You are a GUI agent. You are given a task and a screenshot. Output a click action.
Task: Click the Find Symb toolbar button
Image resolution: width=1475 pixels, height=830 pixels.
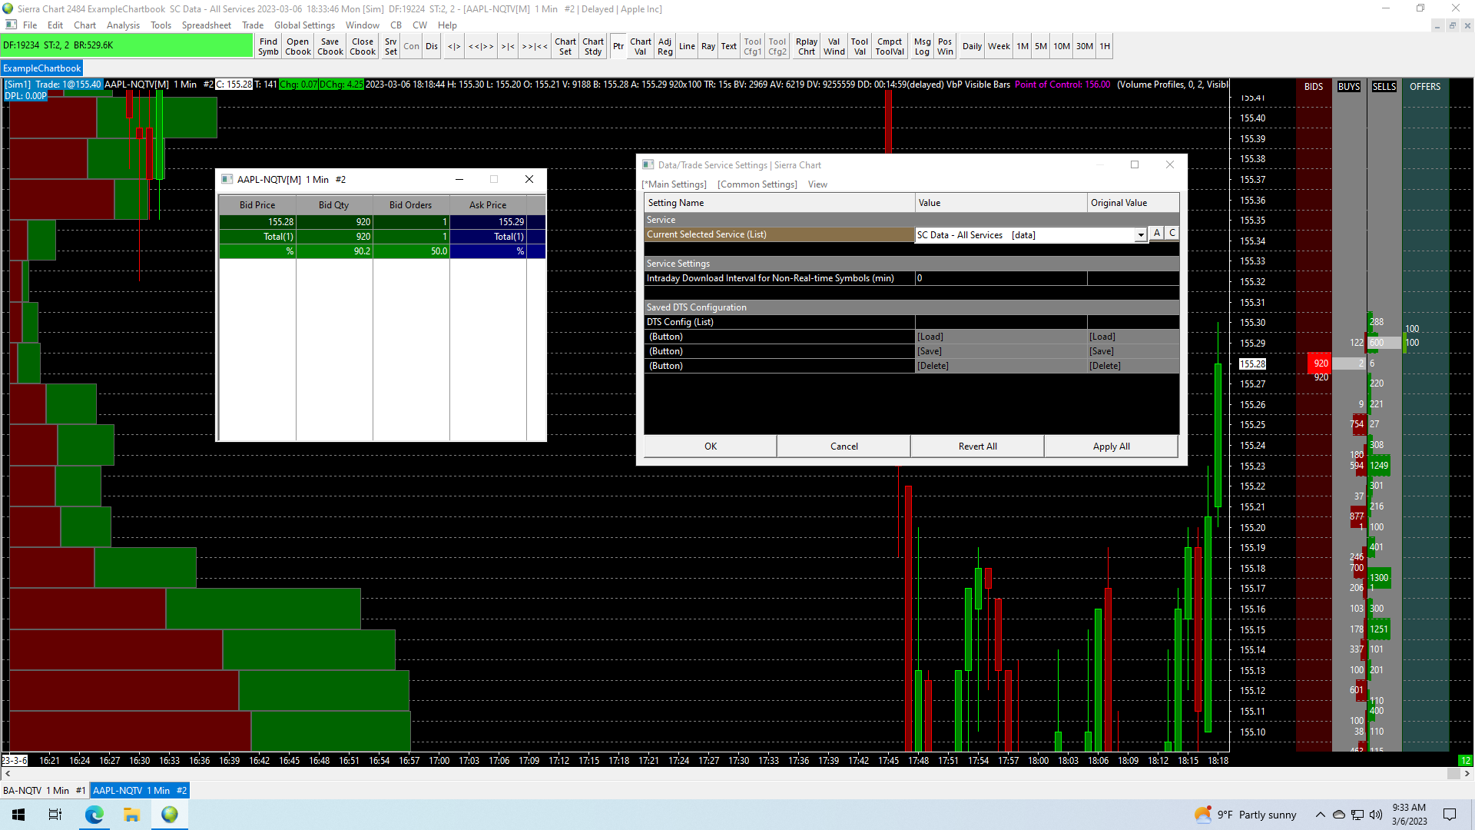point(268,47)
